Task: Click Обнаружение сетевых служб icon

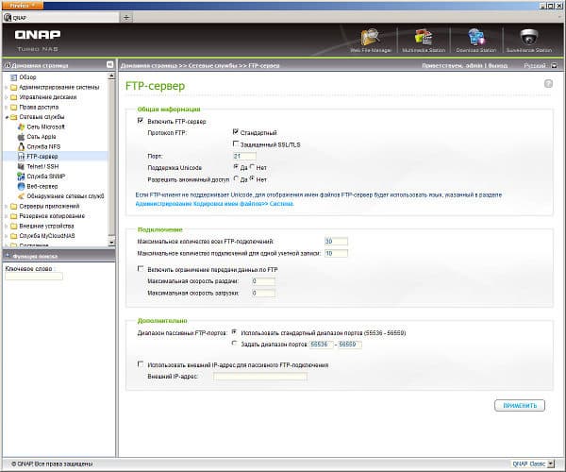Action: (22, 196)
